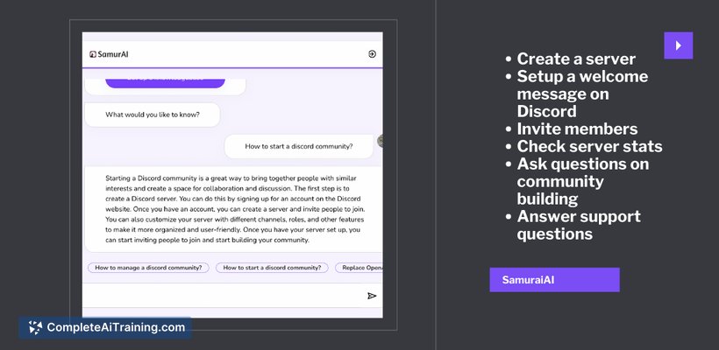The width and height of the screenshot is (719, 350).
Task: Click the purple play arrow button
Action: click(678, 45)
